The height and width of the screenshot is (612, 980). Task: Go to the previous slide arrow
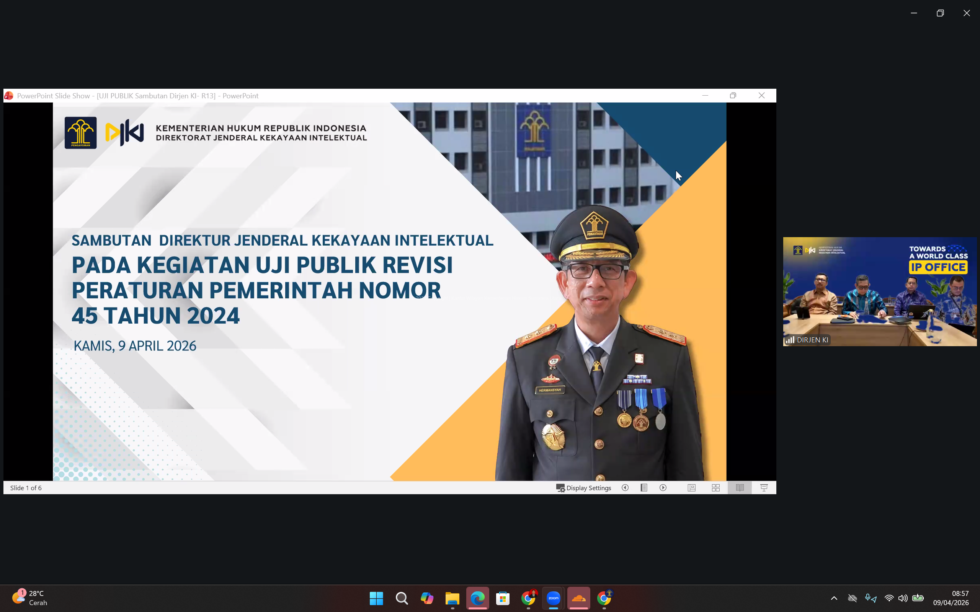(625, 488)
